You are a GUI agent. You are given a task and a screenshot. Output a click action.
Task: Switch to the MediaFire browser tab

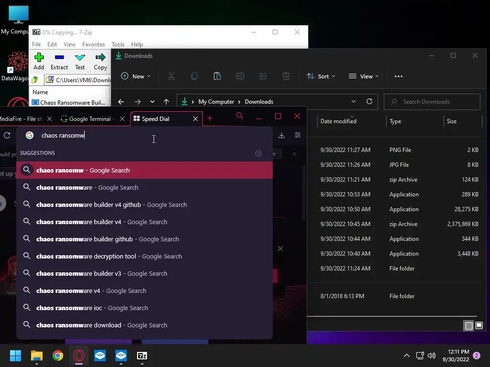click(x=21, y=119)
